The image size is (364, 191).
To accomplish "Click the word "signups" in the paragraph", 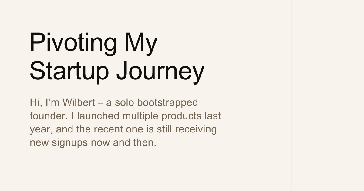I will (x=69, y=142).
